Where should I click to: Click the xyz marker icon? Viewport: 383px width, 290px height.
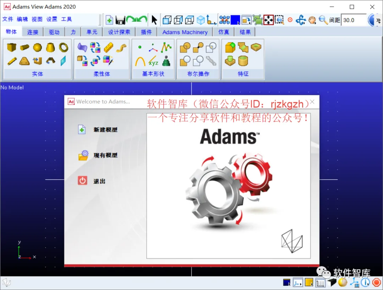point(154,61)
